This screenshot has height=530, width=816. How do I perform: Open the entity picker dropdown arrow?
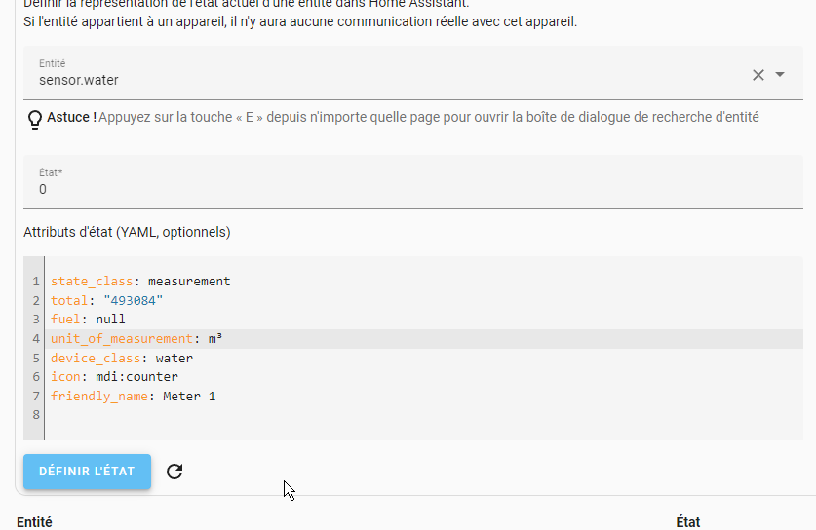780,74
